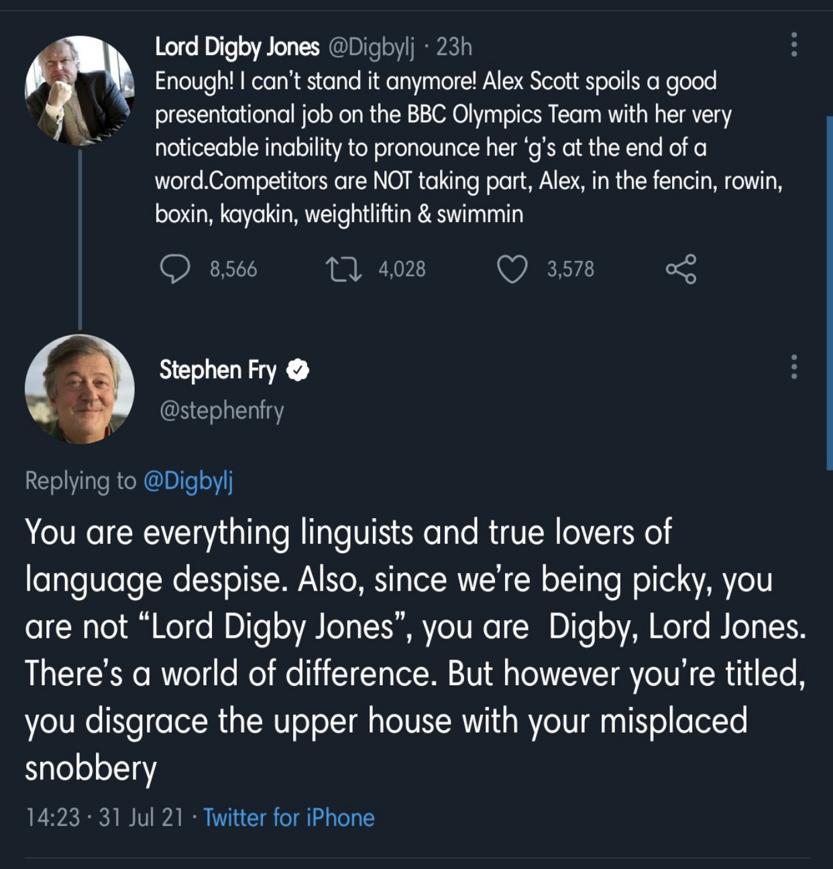Click the 23h timestamp on the top tweet
Screen dimensions: 833x869
tap(454, 47)
